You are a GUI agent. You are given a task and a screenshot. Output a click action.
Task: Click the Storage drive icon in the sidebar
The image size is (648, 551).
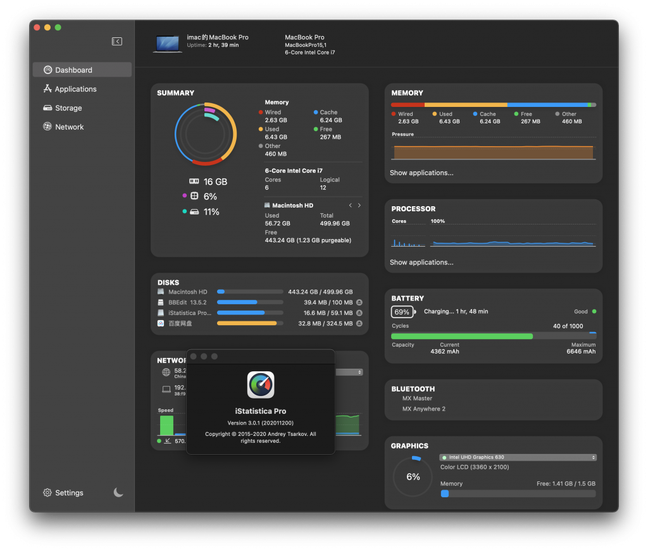click(x=47, y=108)
